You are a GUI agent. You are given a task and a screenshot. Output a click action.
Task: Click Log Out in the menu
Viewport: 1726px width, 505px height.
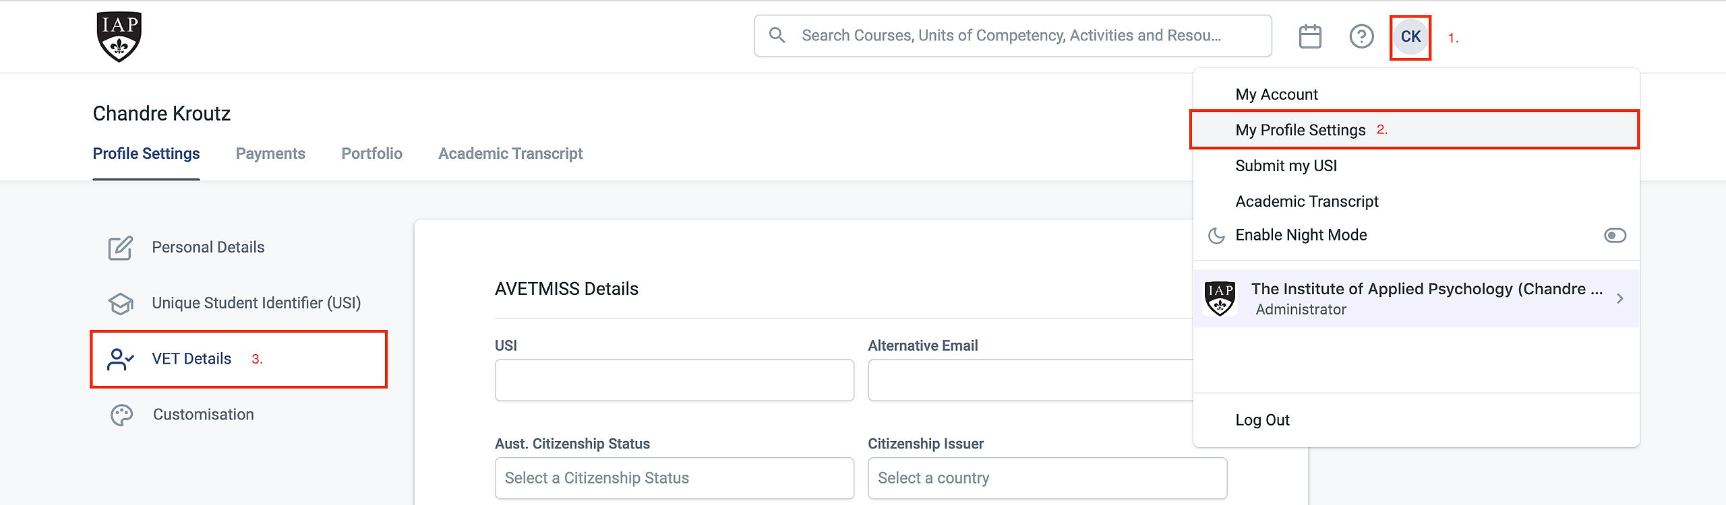coord(1262,420)
